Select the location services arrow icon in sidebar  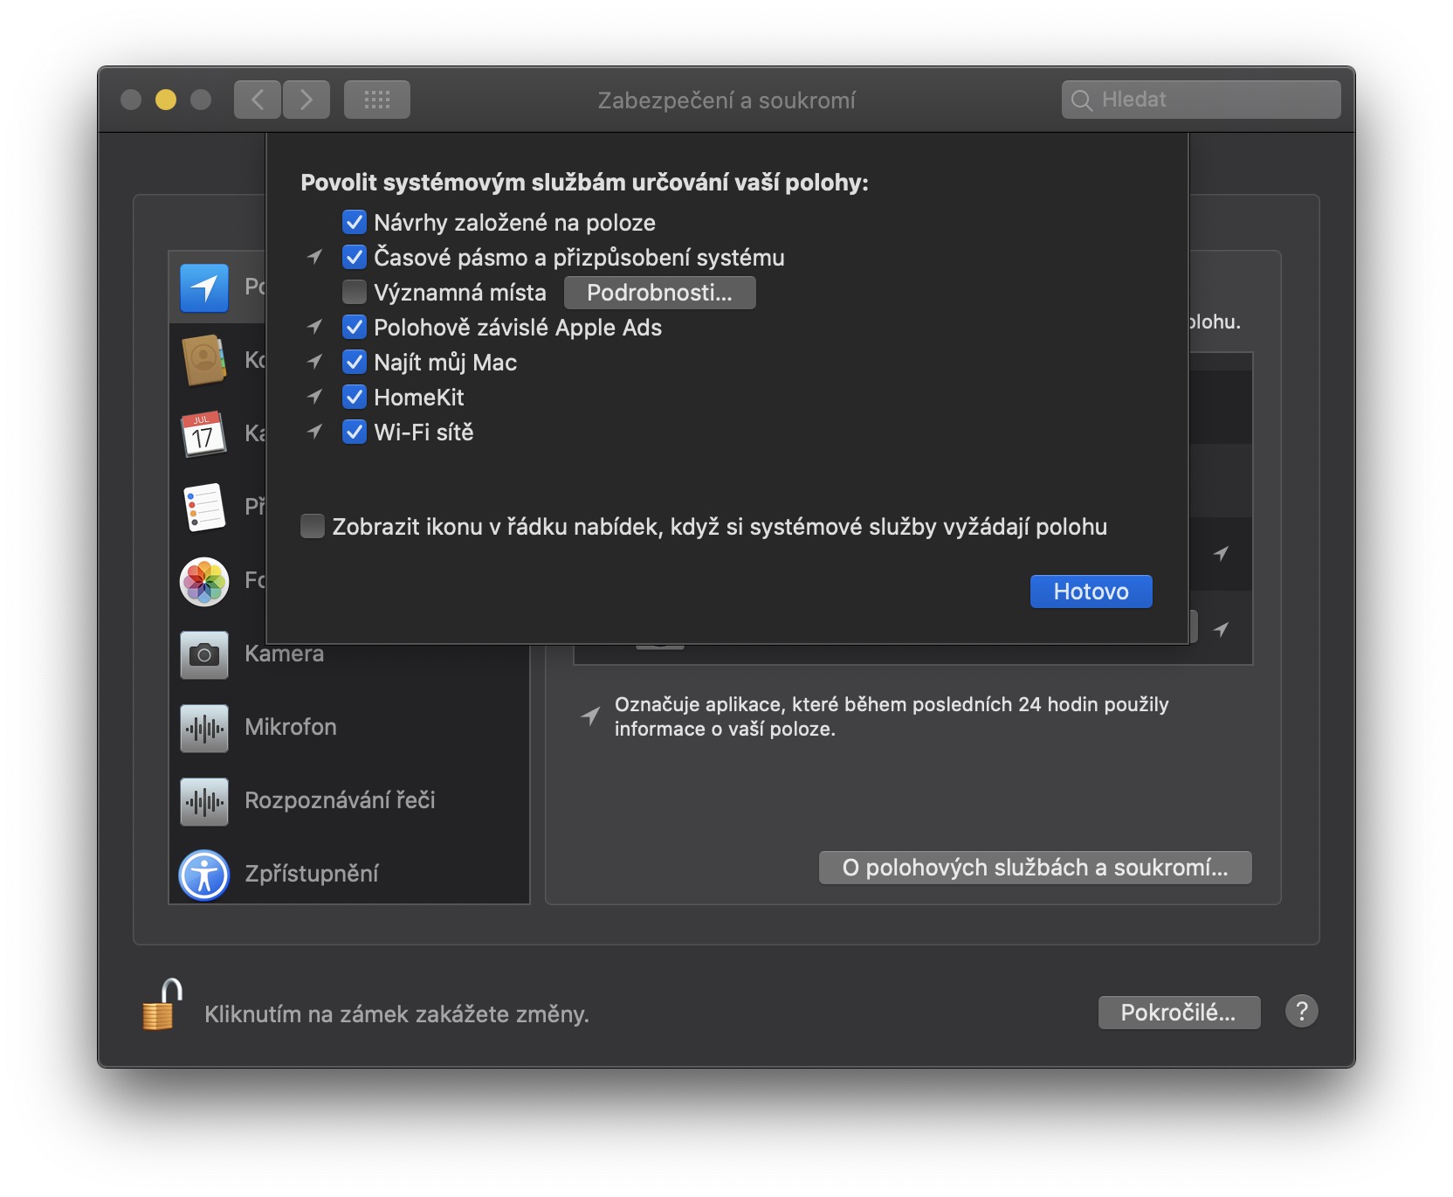click(x=204, y=287)
